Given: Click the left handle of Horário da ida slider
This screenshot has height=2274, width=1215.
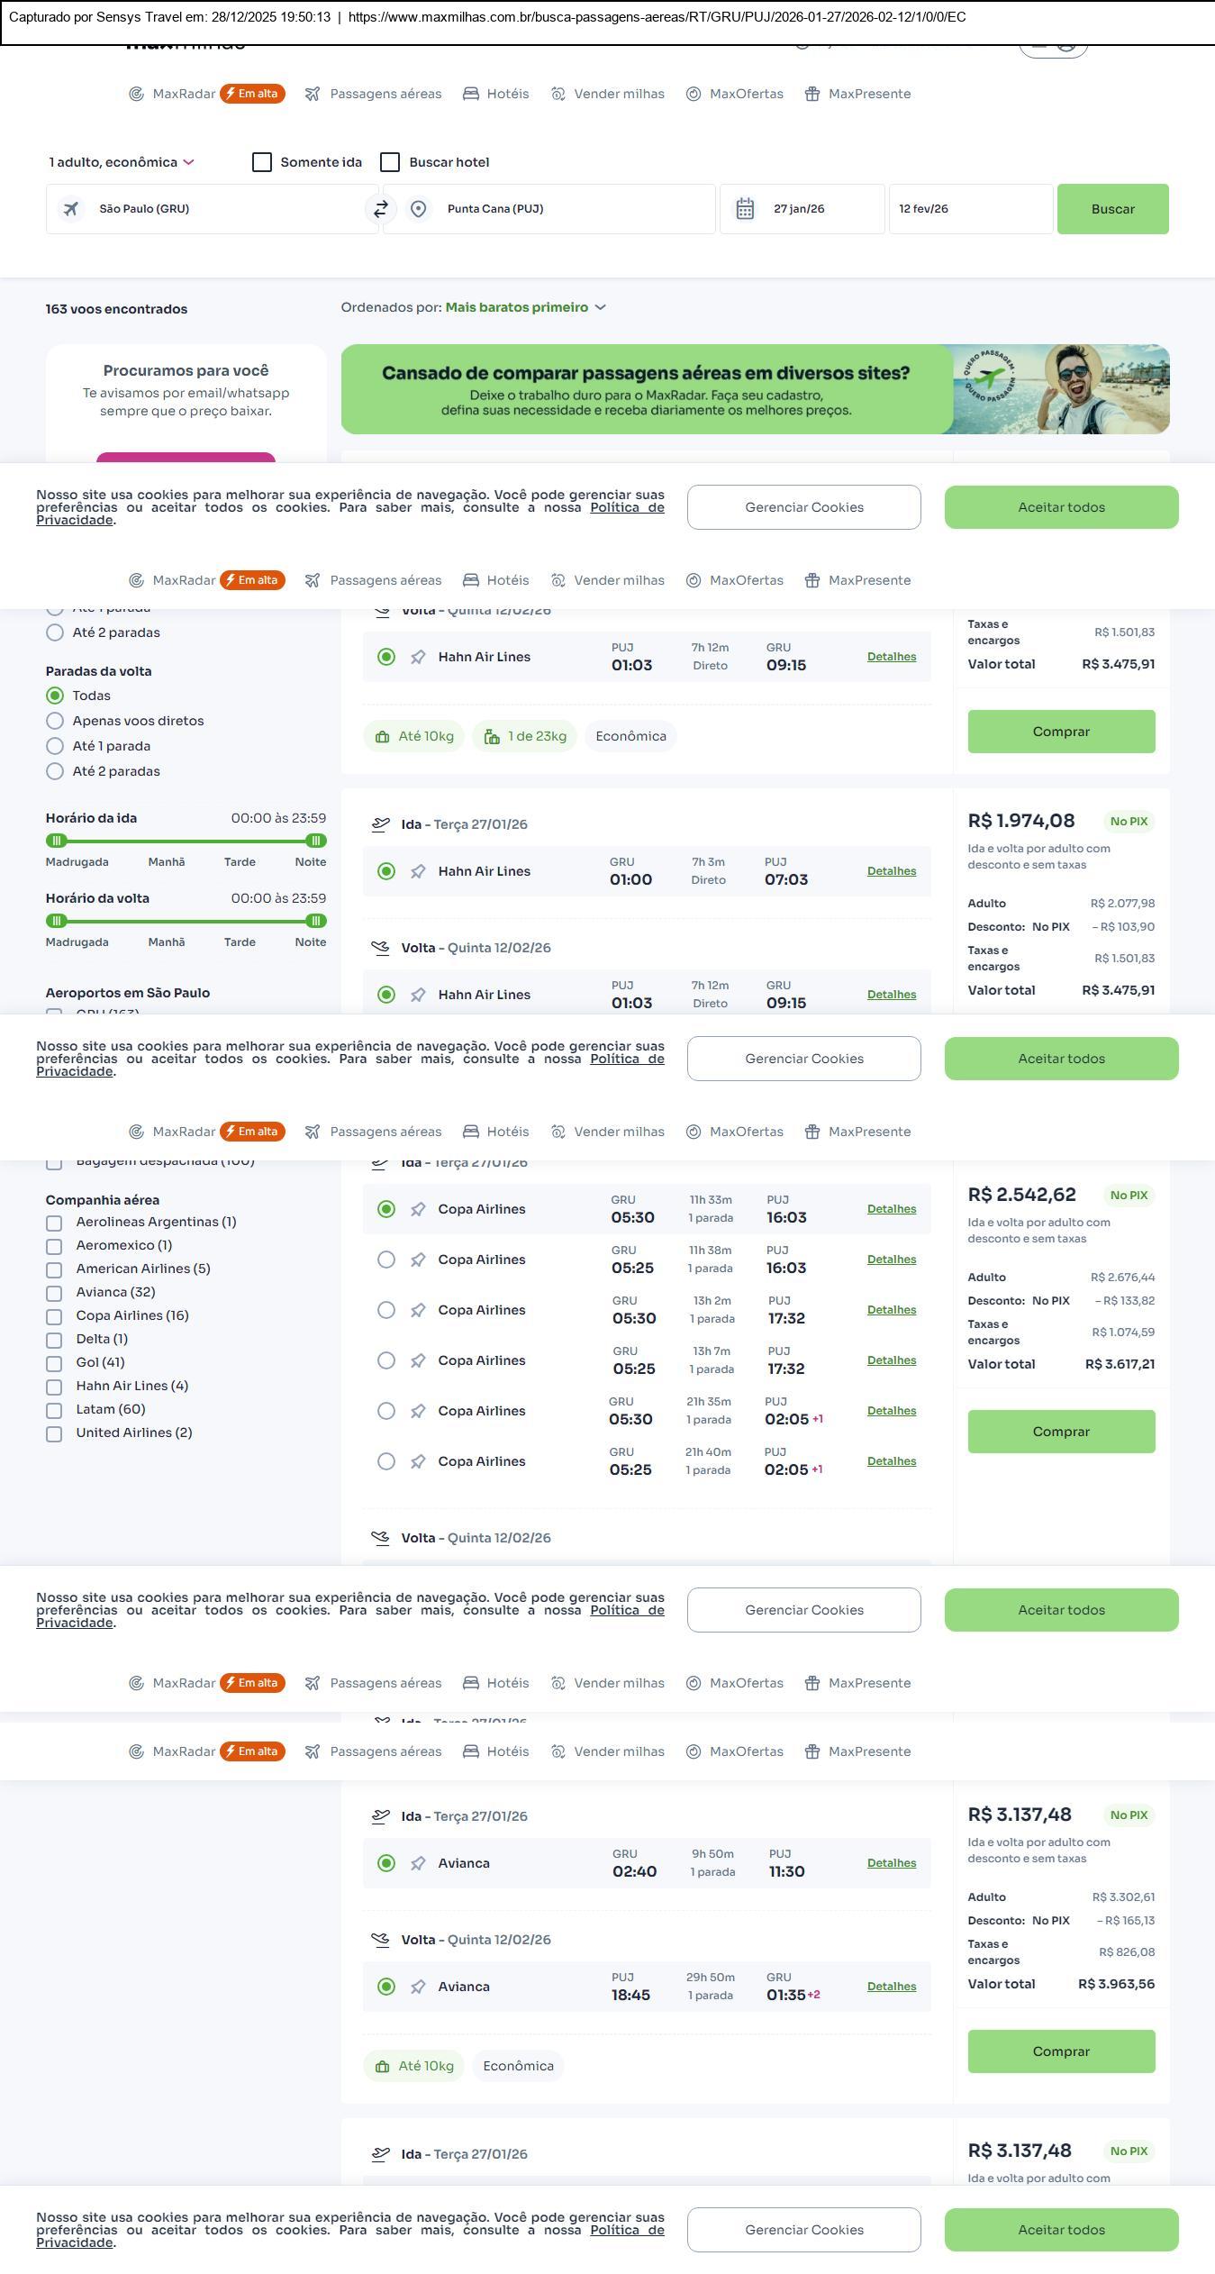Looking at the screenshot, I should click(57, 841).
